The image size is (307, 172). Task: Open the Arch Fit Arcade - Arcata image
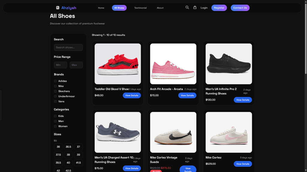click(x=173, y=64)
